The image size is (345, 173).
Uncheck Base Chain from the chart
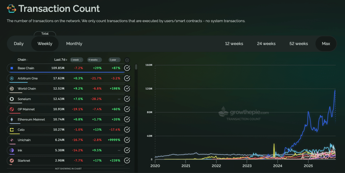click(127, 68)
